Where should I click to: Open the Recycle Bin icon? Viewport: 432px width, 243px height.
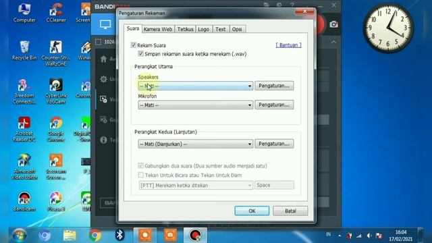(x=24, y=51)
